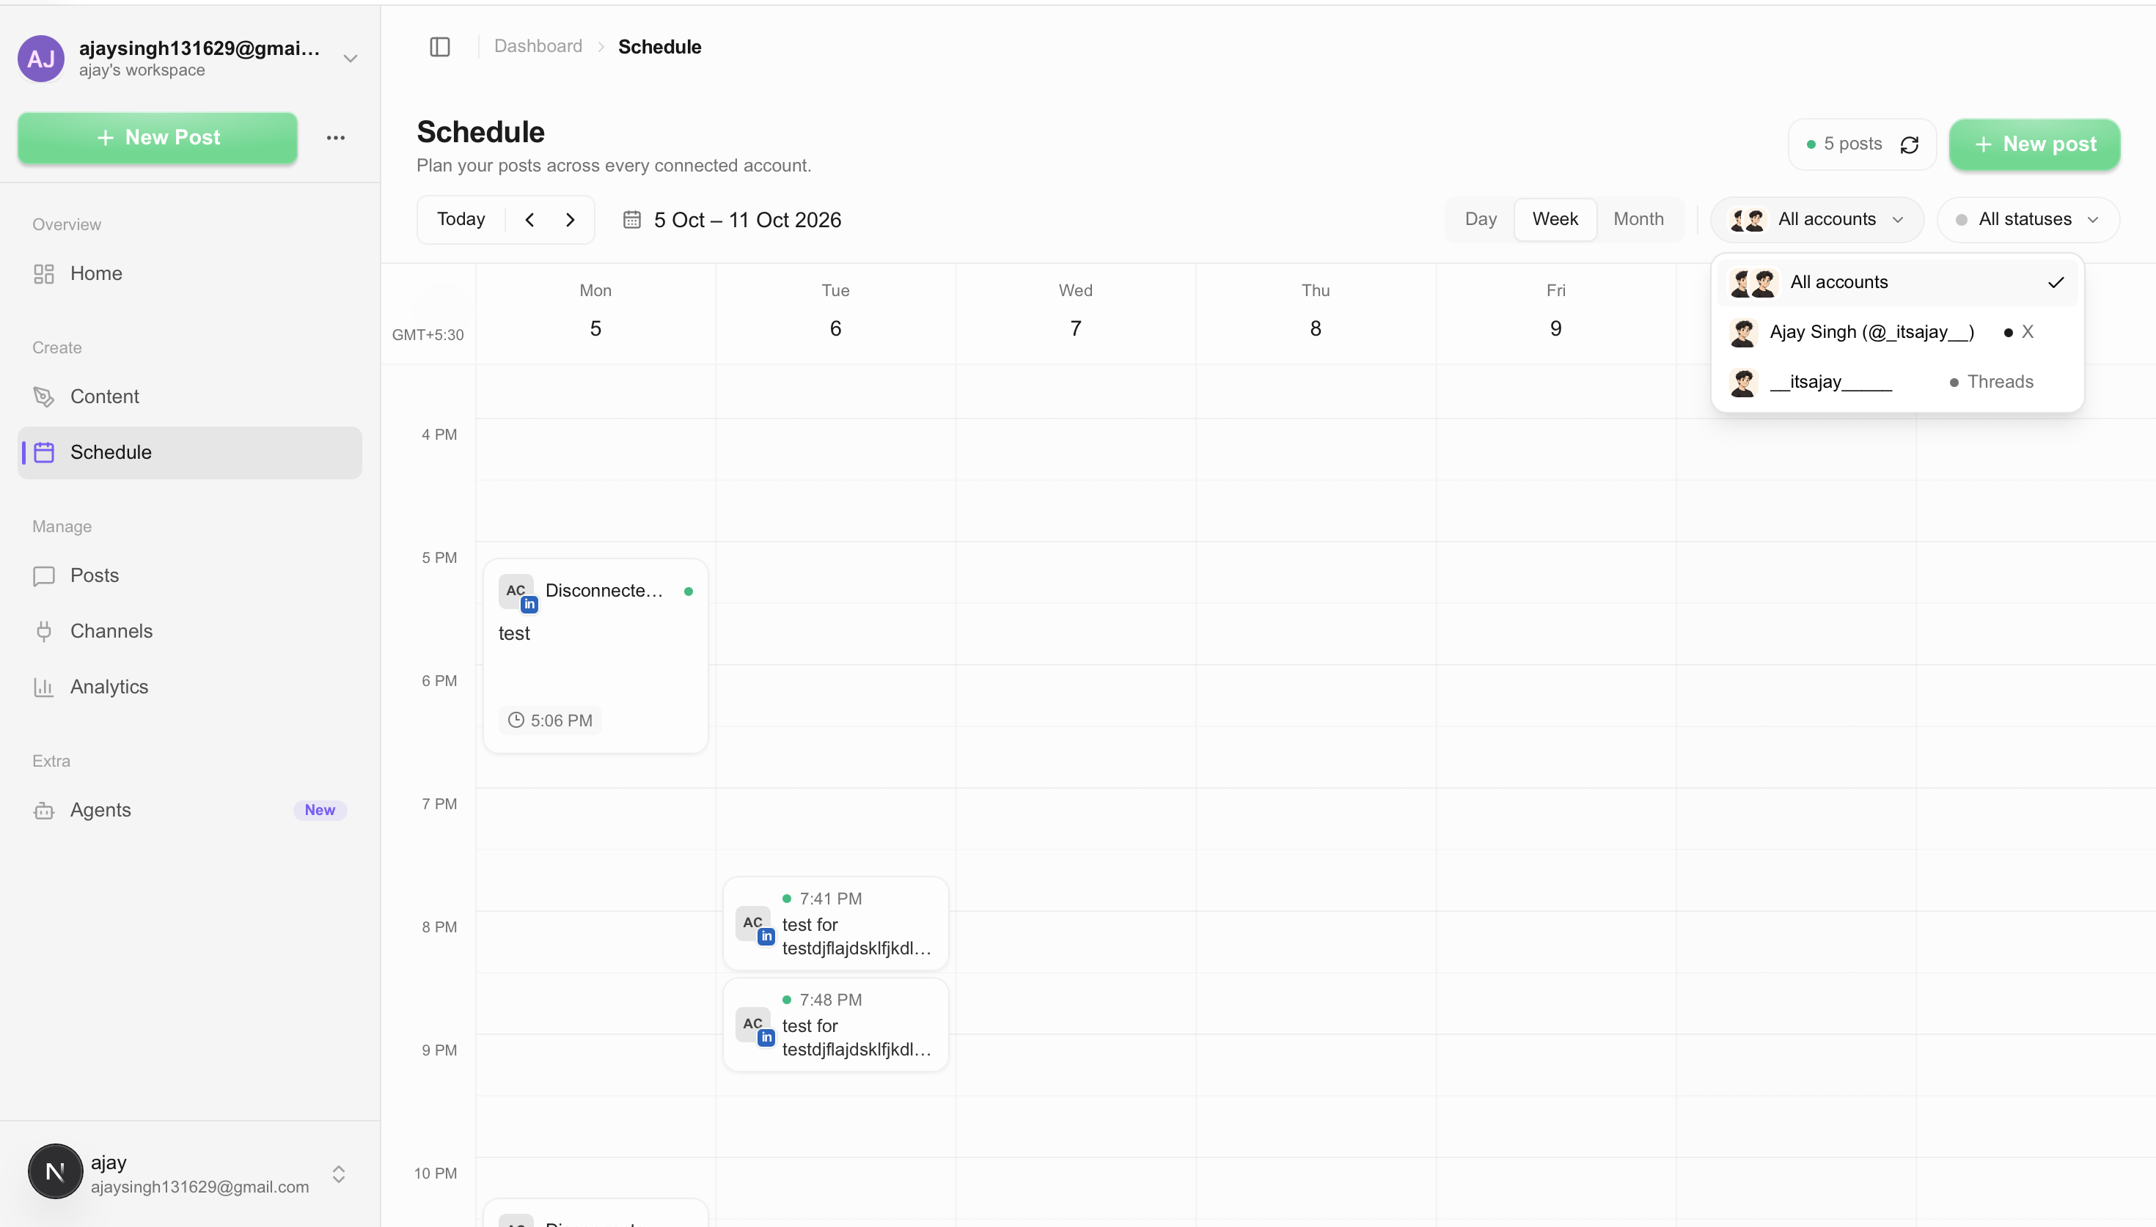Select All accounts in dropdown list

[1897, 282]
